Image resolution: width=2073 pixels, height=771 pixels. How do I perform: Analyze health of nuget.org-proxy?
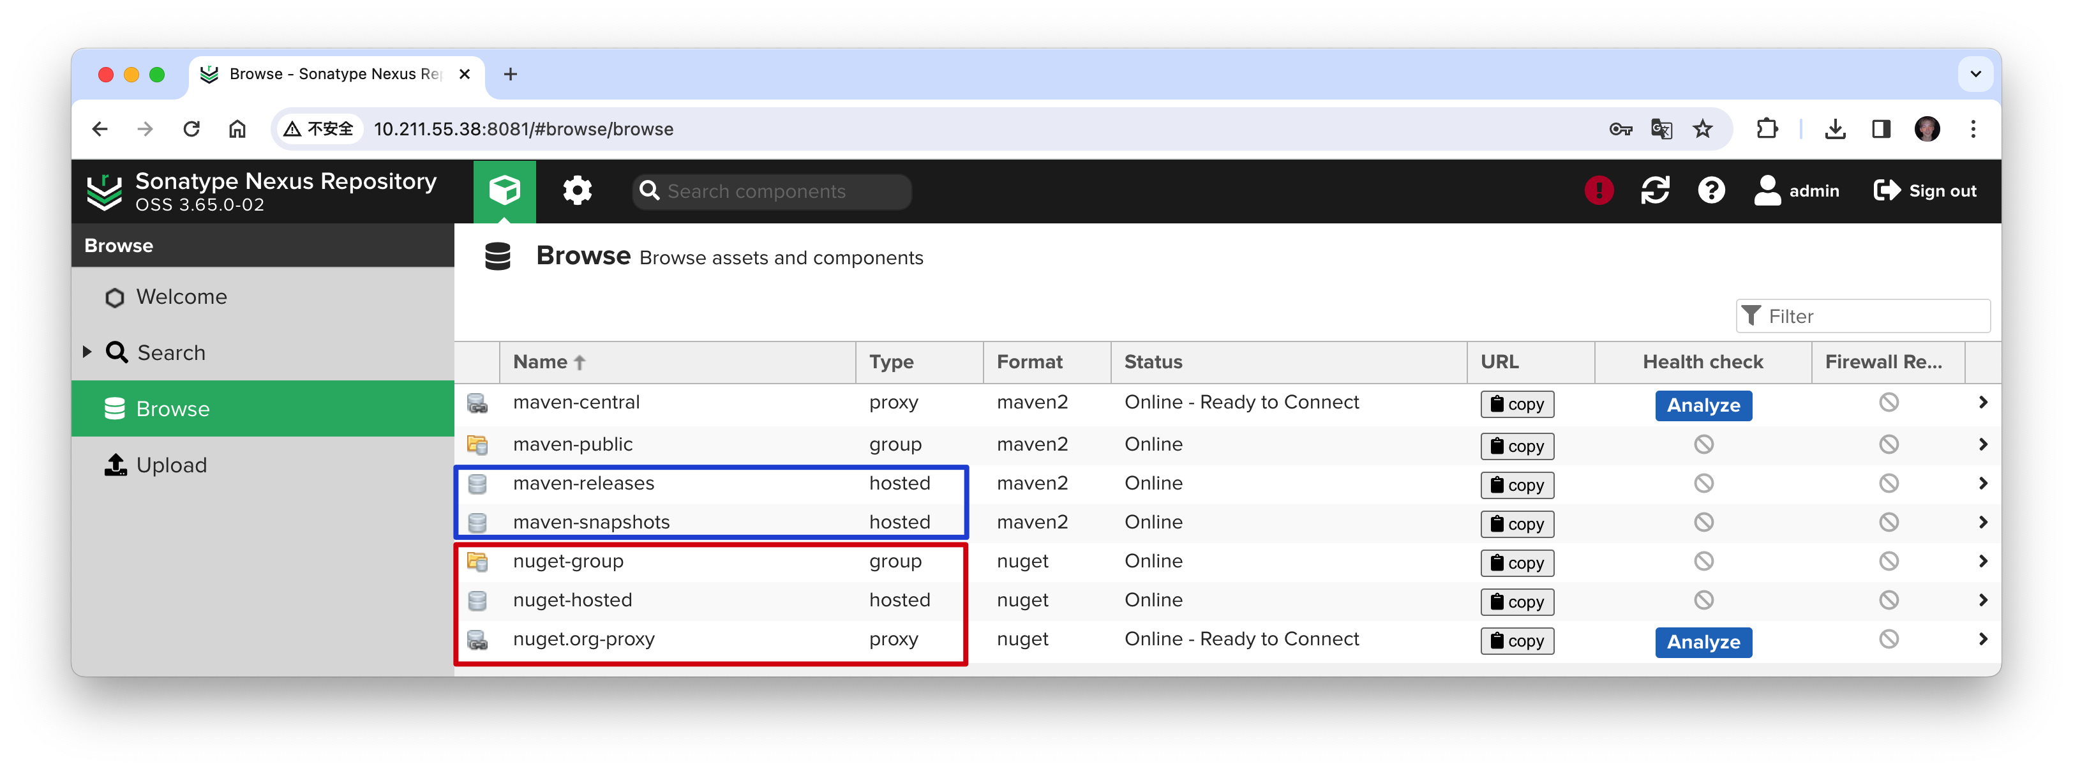1703,641
